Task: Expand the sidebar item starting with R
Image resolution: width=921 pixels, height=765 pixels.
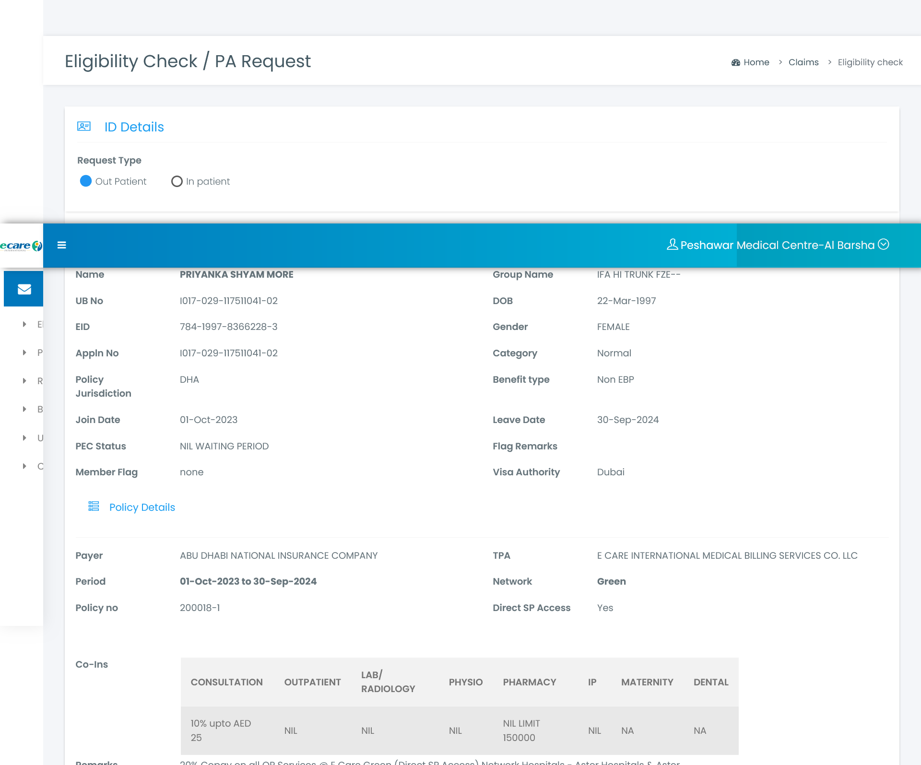Action: [25, 381]
